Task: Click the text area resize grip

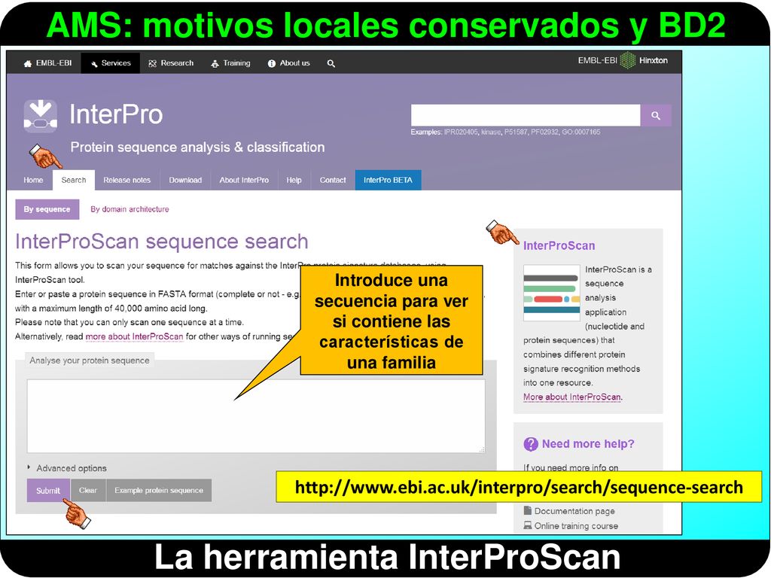Action: [x=482, y=449]
